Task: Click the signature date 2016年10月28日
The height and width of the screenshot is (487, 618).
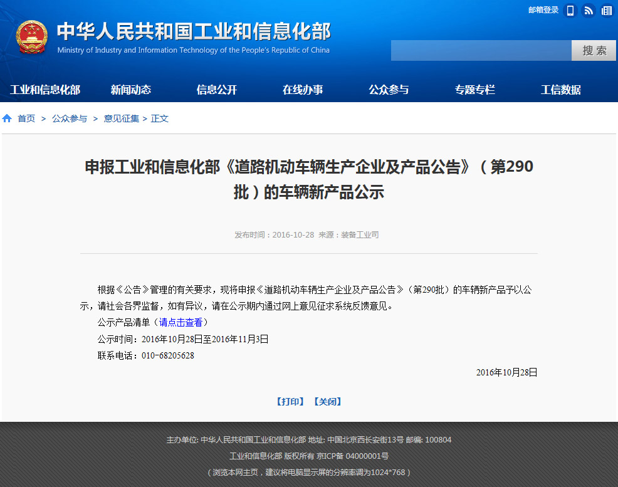Action: pos(507,372)
